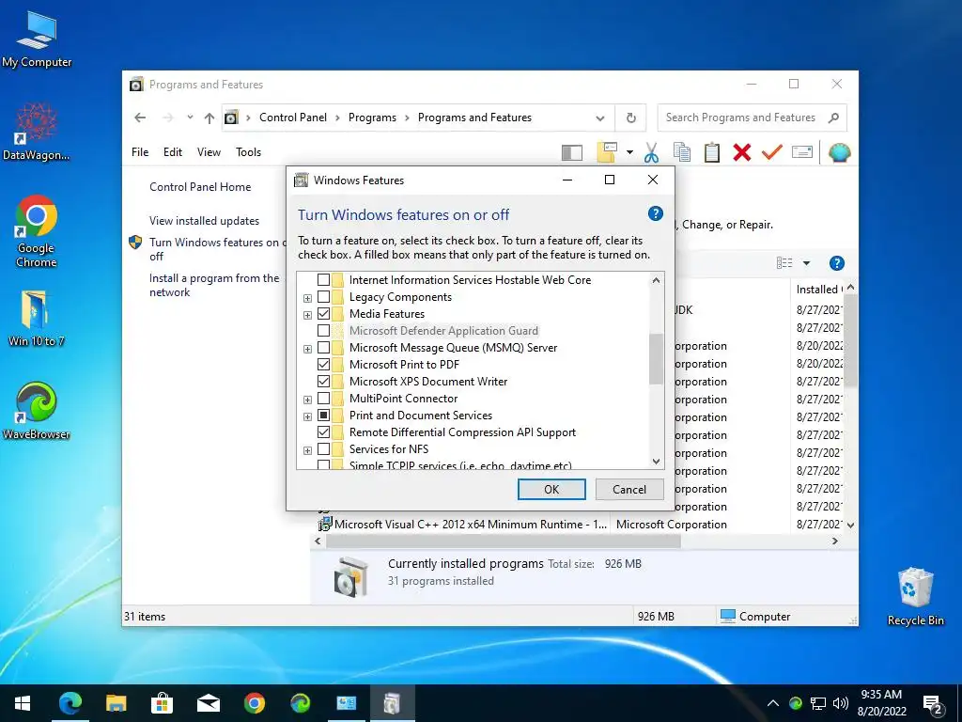962x722 pixels.
Task: Check the Services for NFS checkbox
Action: [x=323, y=449]
